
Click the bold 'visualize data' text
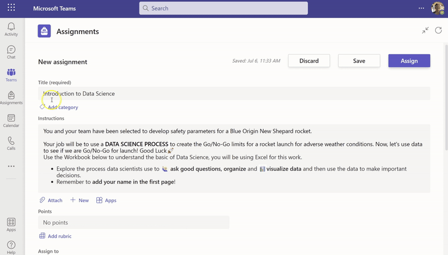pyautogui.click(x=284, y=168)
